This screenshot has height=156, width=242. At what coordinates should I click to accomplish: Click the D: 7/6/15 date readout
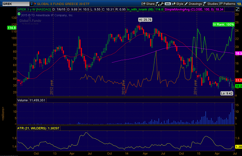(59, 9)
